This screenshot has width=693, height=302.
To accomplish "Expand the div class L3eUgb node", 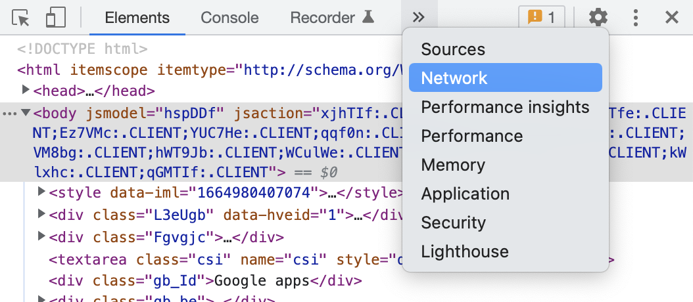I will [x=42, y=214].
